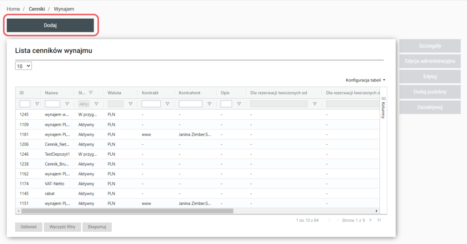Click the filter icon under Kontrakt column
467x244 pixels.
168,104
